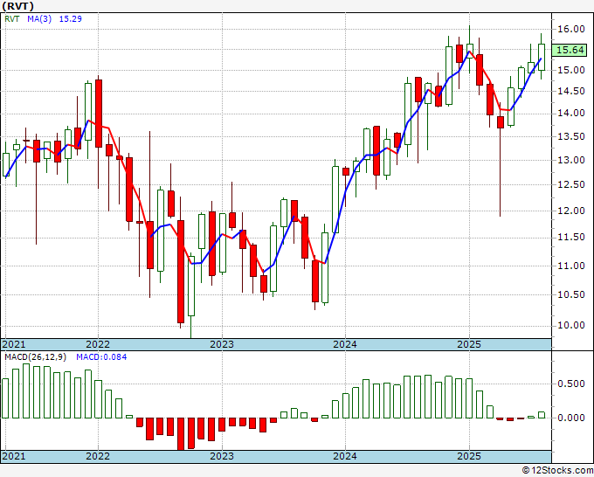Viewport: 594px width, 477px height.
Task: Click the (RVT) chart title
Action: 17,6
